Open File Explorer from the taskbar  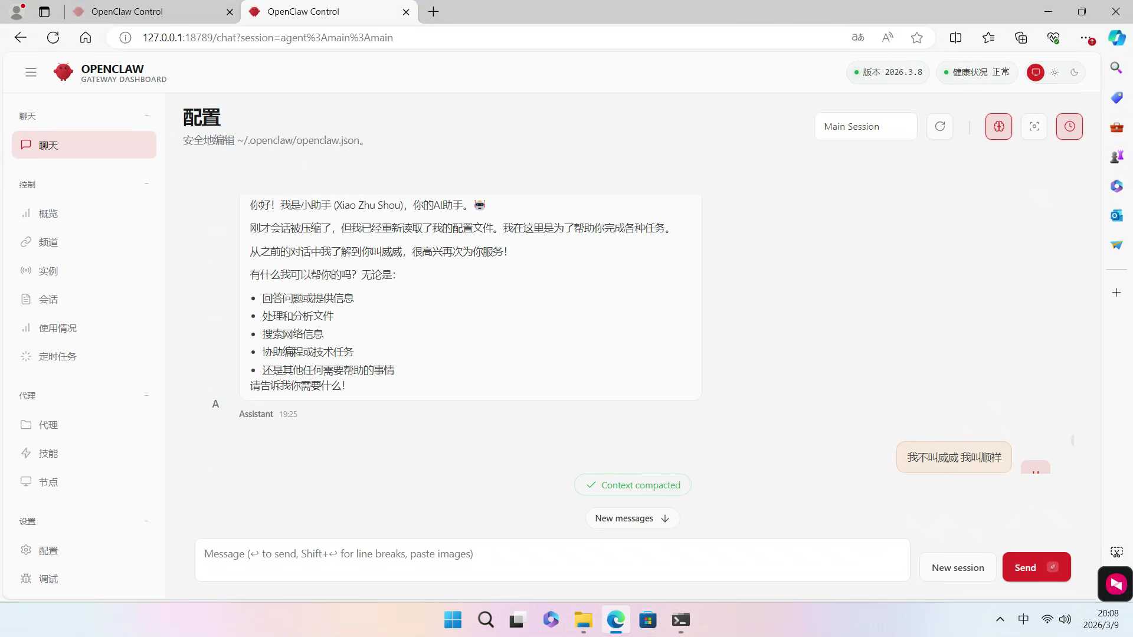pos(583,620)
